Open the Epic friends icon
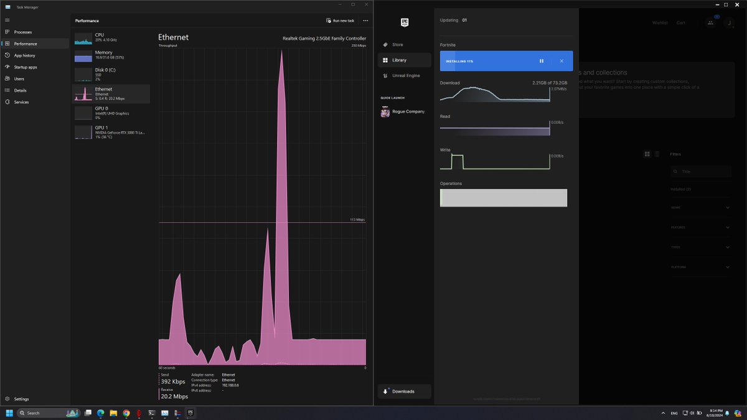The image size is (747, 420). click(710, 22)
